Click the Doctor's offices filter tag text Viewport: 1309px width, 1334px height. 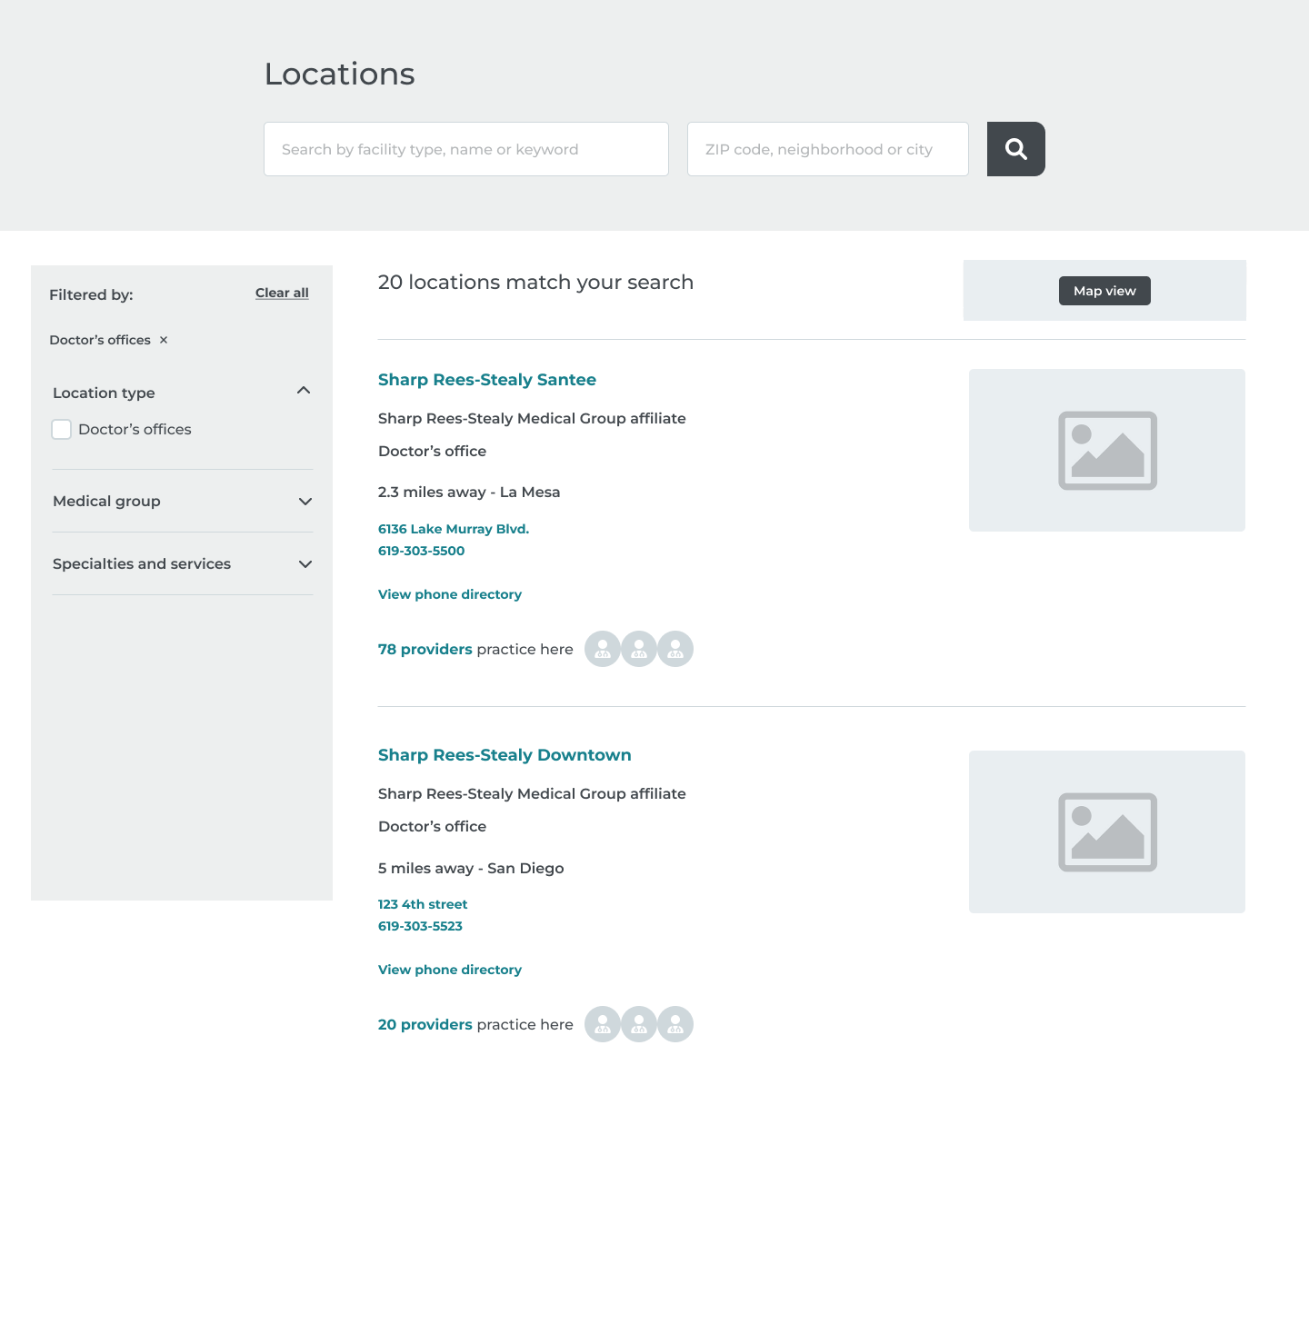[x=100, y=340]
